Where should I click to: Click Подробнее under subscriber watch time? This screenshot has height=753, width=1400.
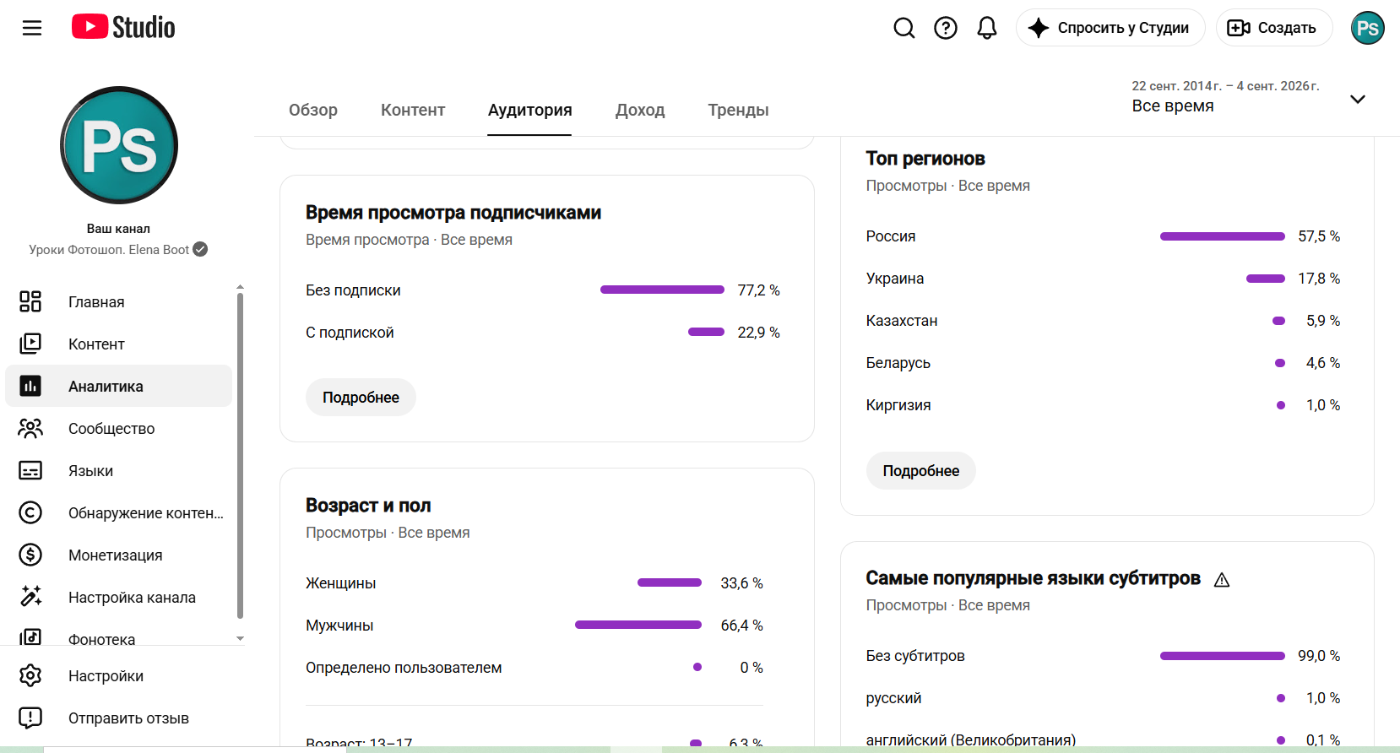tap(361, 397)
